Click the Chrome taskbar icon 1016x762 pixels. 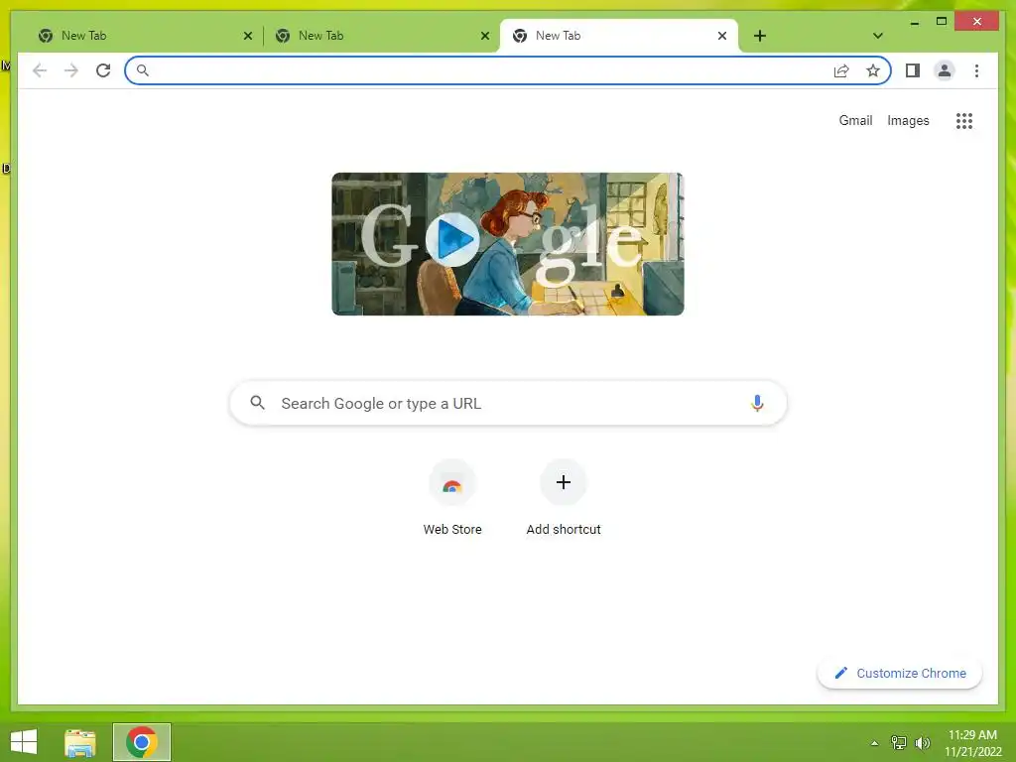(142, 742)
